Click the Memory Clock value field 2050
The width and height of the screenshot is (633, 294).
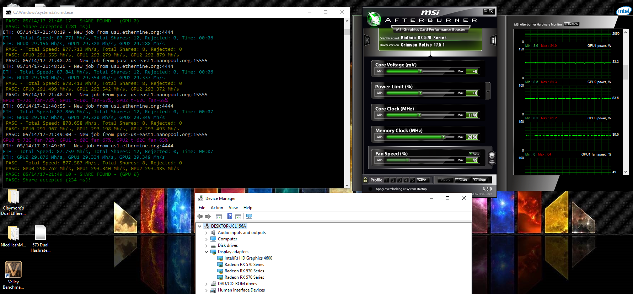point(473,137)
